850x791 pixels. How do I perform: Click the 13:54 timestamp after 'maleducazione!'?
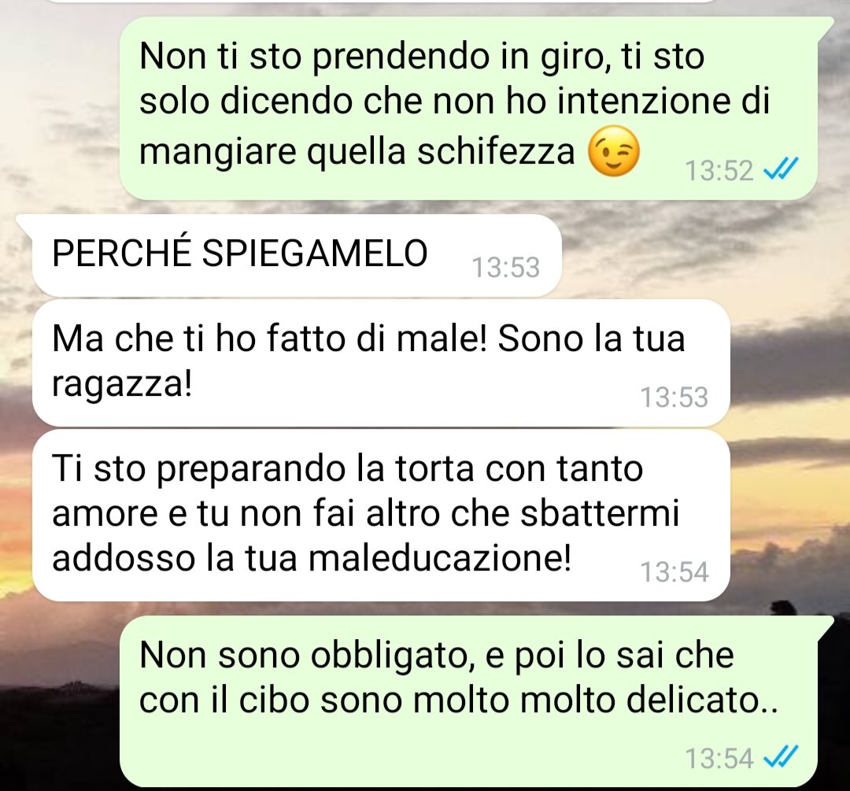tap(674, 571)
